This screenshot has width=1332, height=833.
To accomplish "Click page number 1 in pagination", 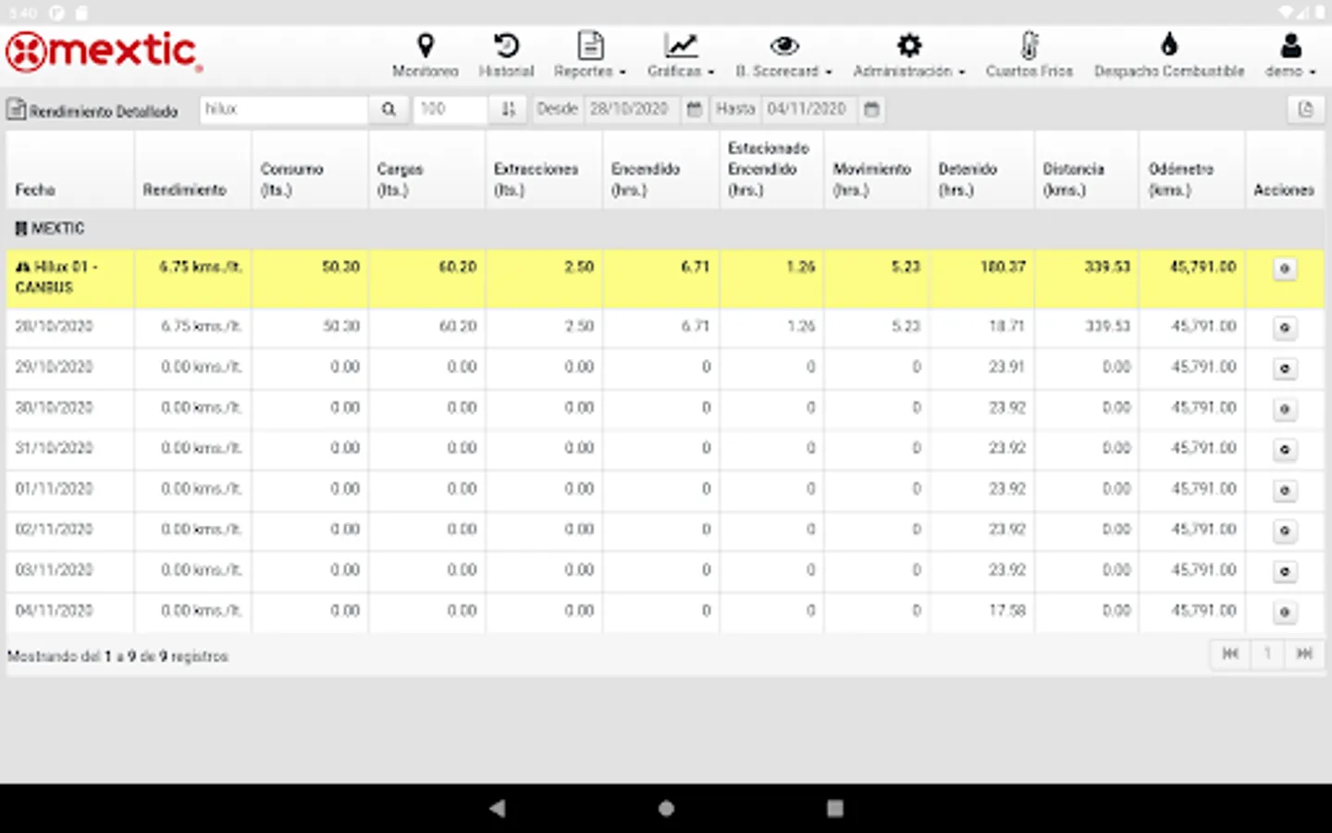I will [1267, 653].
